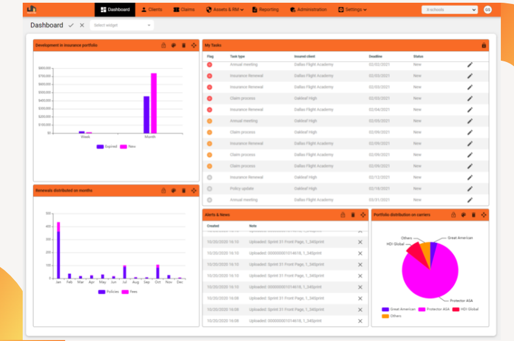Toggle the Fees legend swatch
The height and width of the screenshot is (341, 514).
[x=125, y=292]
